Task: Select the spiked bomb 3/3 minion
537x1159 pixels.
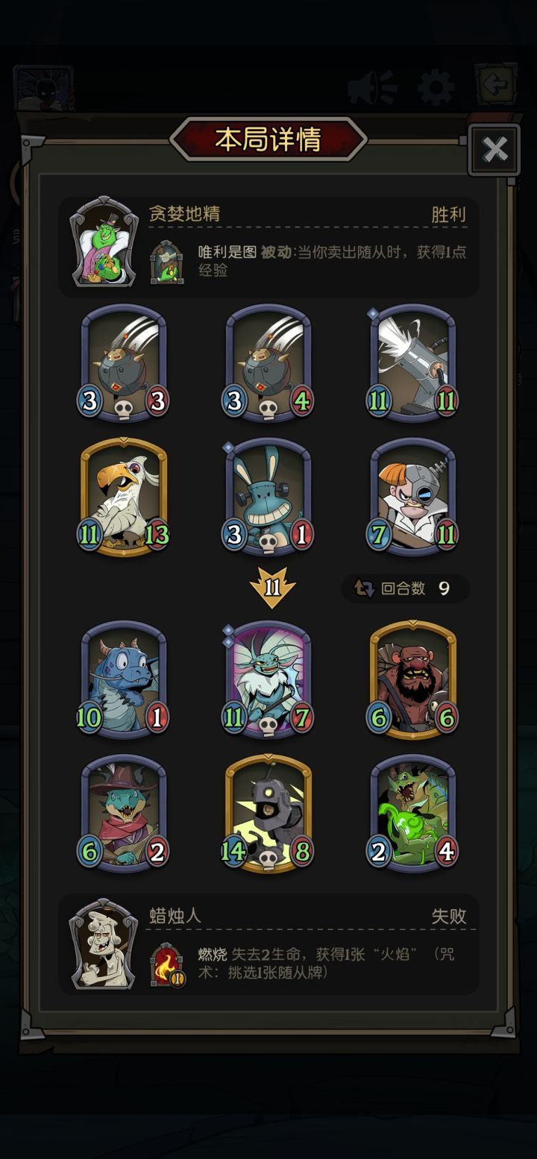Action: coord(124,363)
